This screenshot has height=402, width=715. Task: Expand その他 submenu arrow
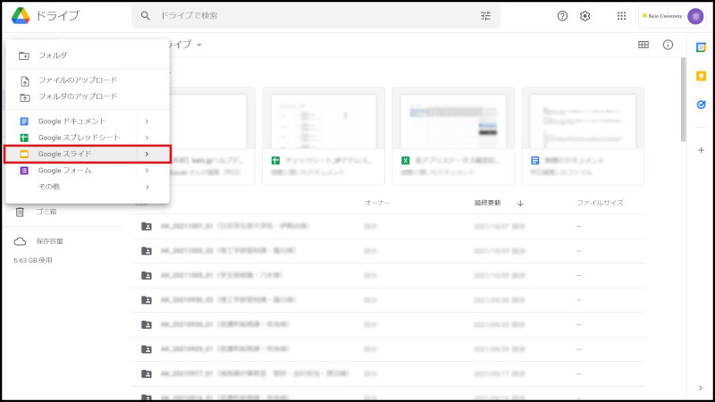147,187
